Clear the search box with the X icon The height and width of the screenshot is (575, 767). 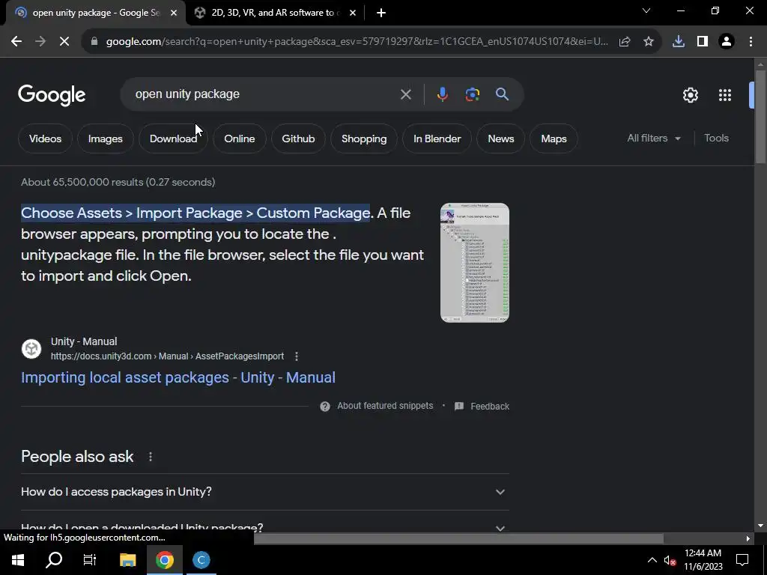(x=405, y=94)
